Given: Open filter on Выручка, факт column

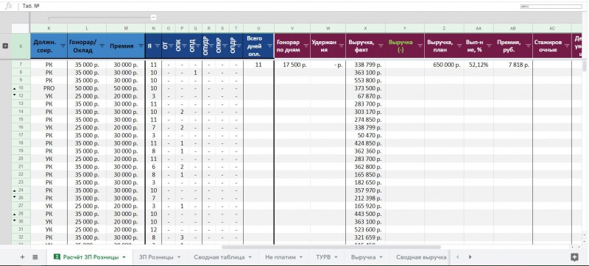Looking at the screenshot, I should point(381,46).
